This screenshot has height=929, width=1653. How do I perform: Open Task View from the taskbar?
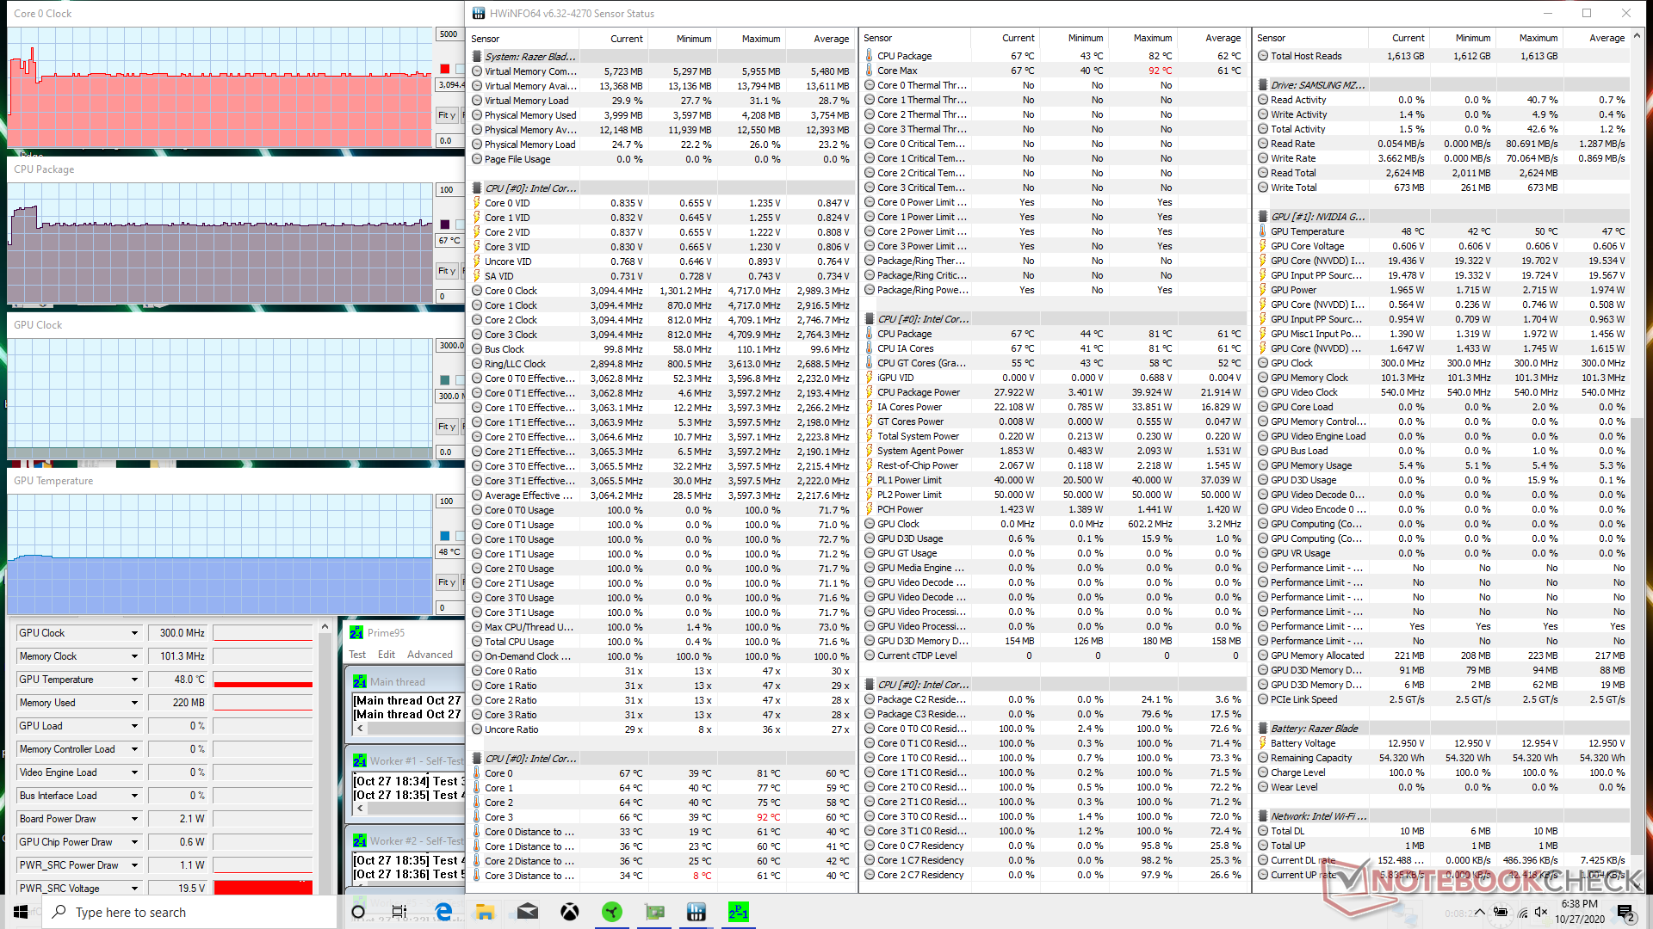tap(399, 912)
